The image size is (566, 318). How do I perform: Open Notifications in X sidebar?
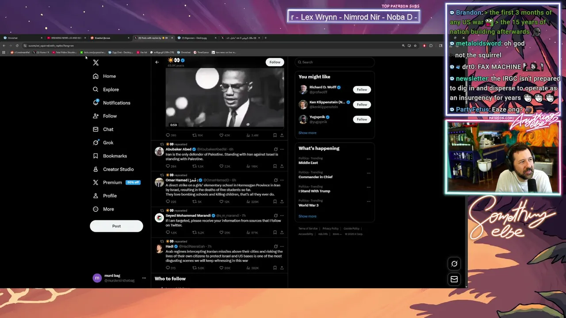[111, 103]
